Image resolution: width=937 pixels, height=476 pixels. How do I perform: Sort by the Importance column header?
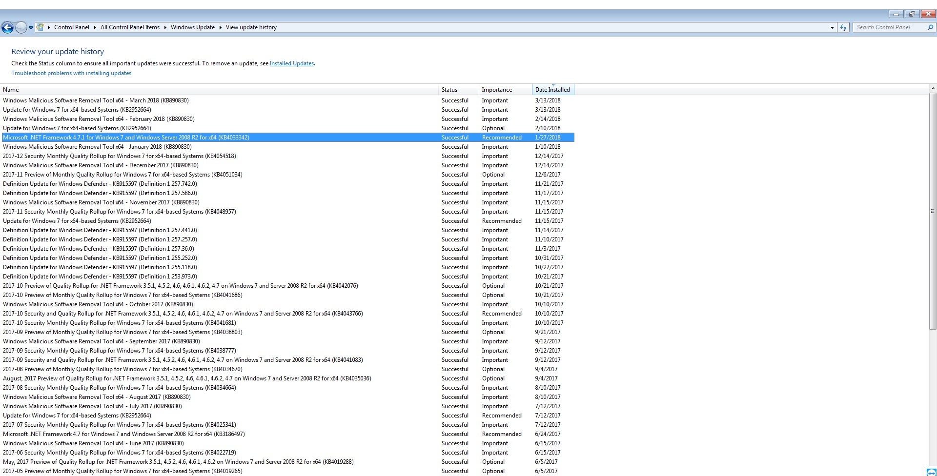coord(506,90)
